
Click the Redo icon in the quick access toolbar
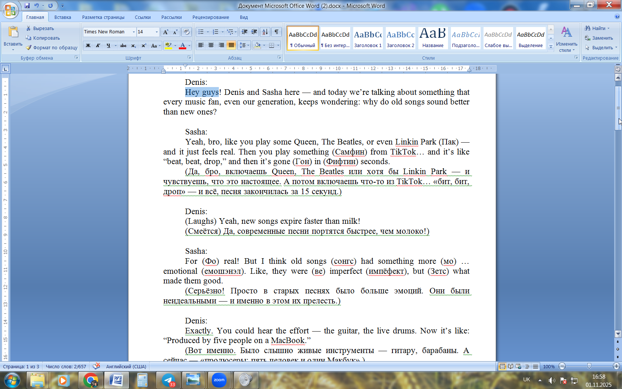50,6
